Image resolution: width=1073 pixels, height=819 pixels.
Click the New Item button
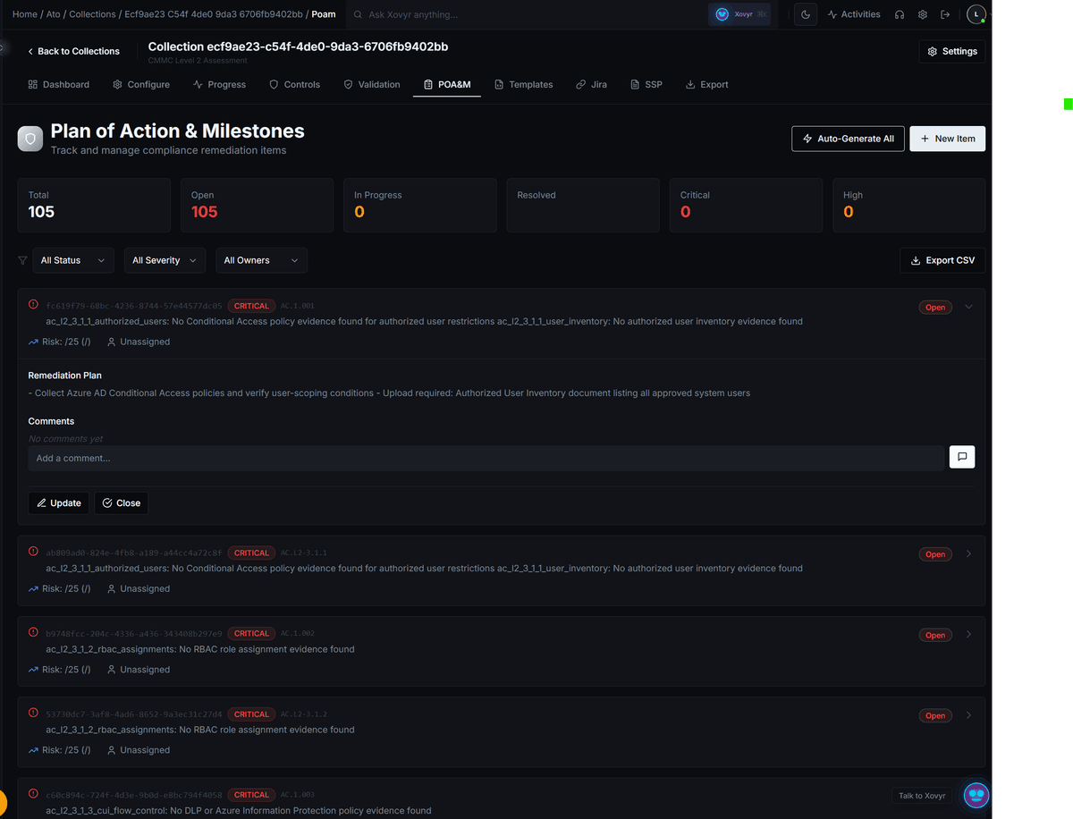[947, 139]
